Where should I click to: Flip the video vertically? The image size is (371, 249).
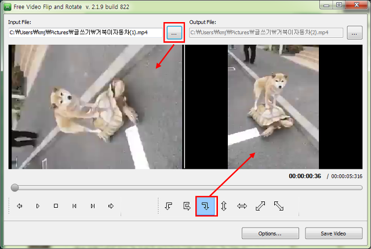click(x=224, y=206)
